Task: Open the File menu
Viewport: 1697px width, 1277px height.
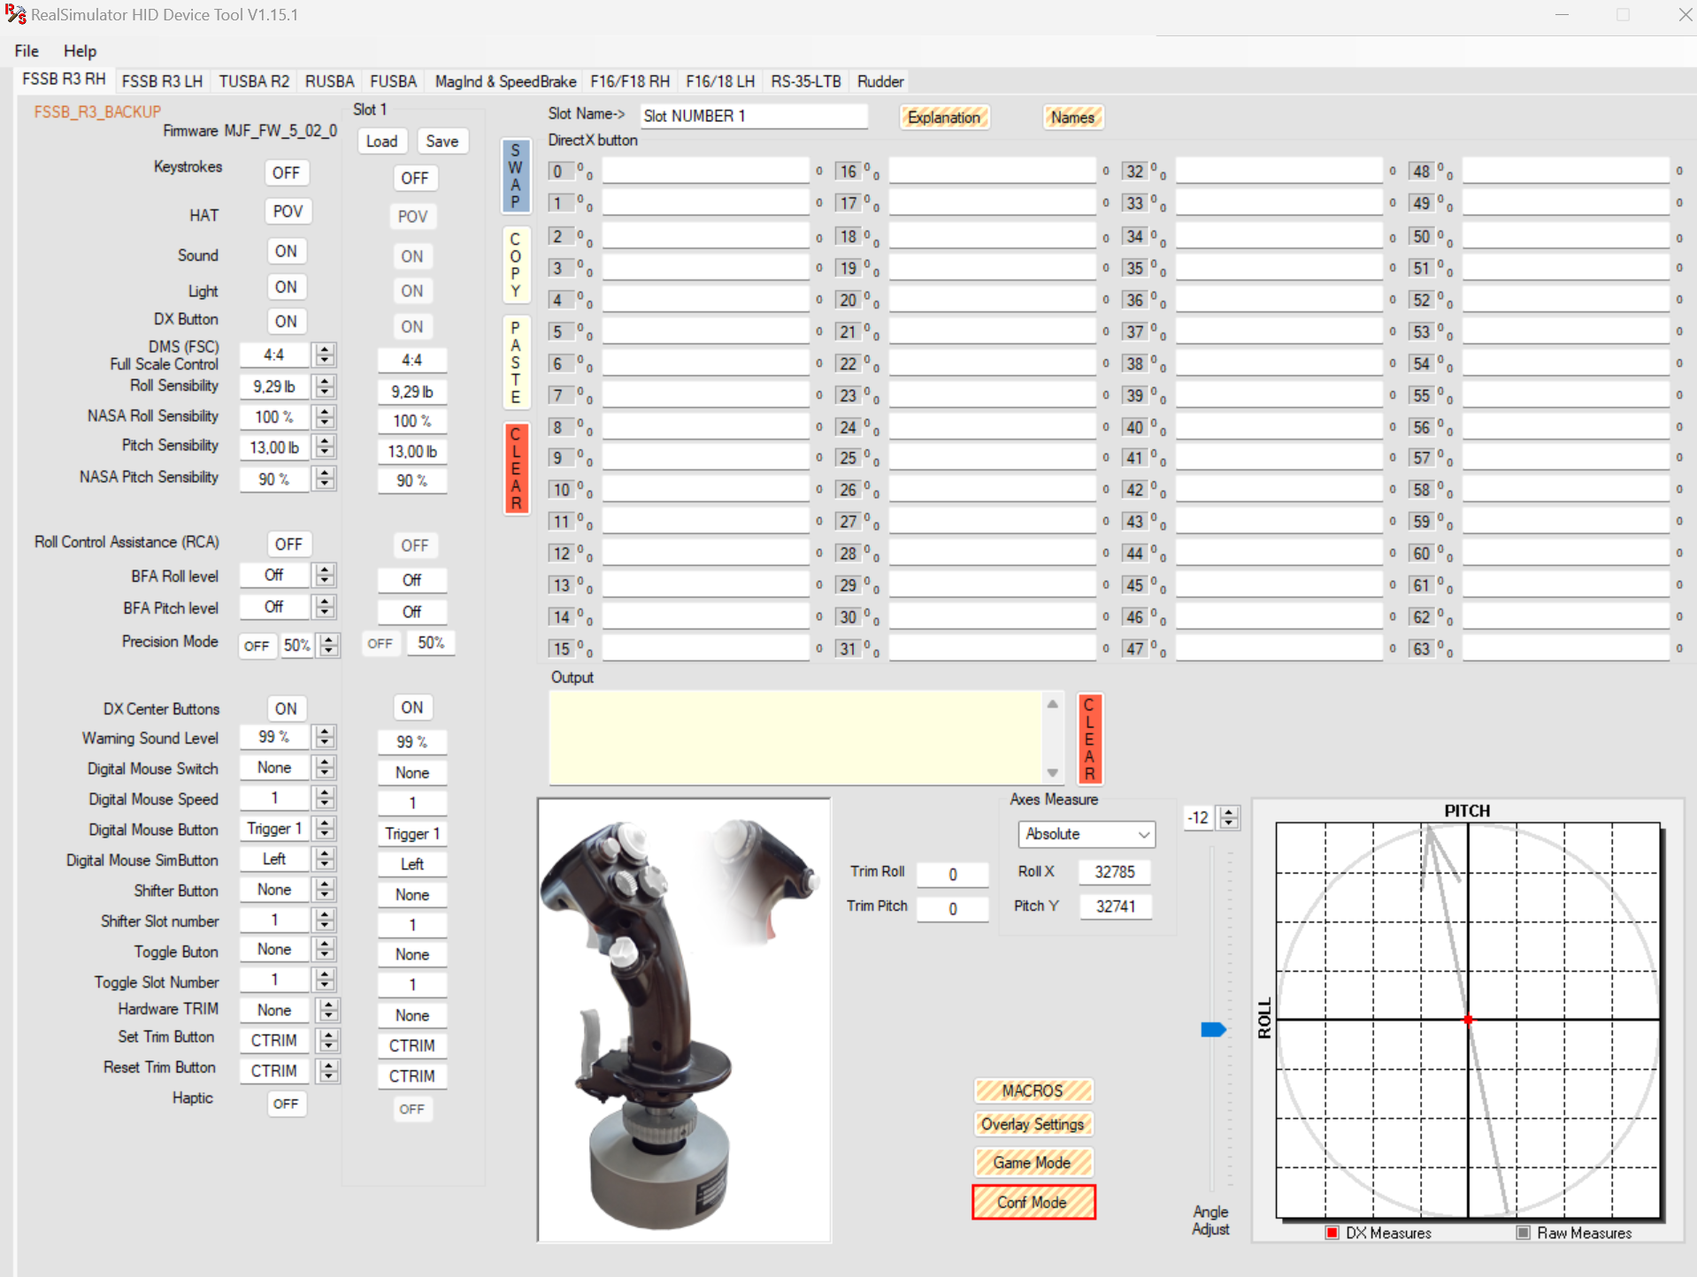Action: pos(27,51)
